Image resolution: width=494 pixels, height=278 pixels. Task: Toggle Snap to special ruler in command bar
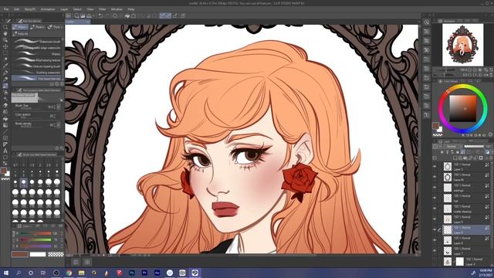(x=169, y=15)
